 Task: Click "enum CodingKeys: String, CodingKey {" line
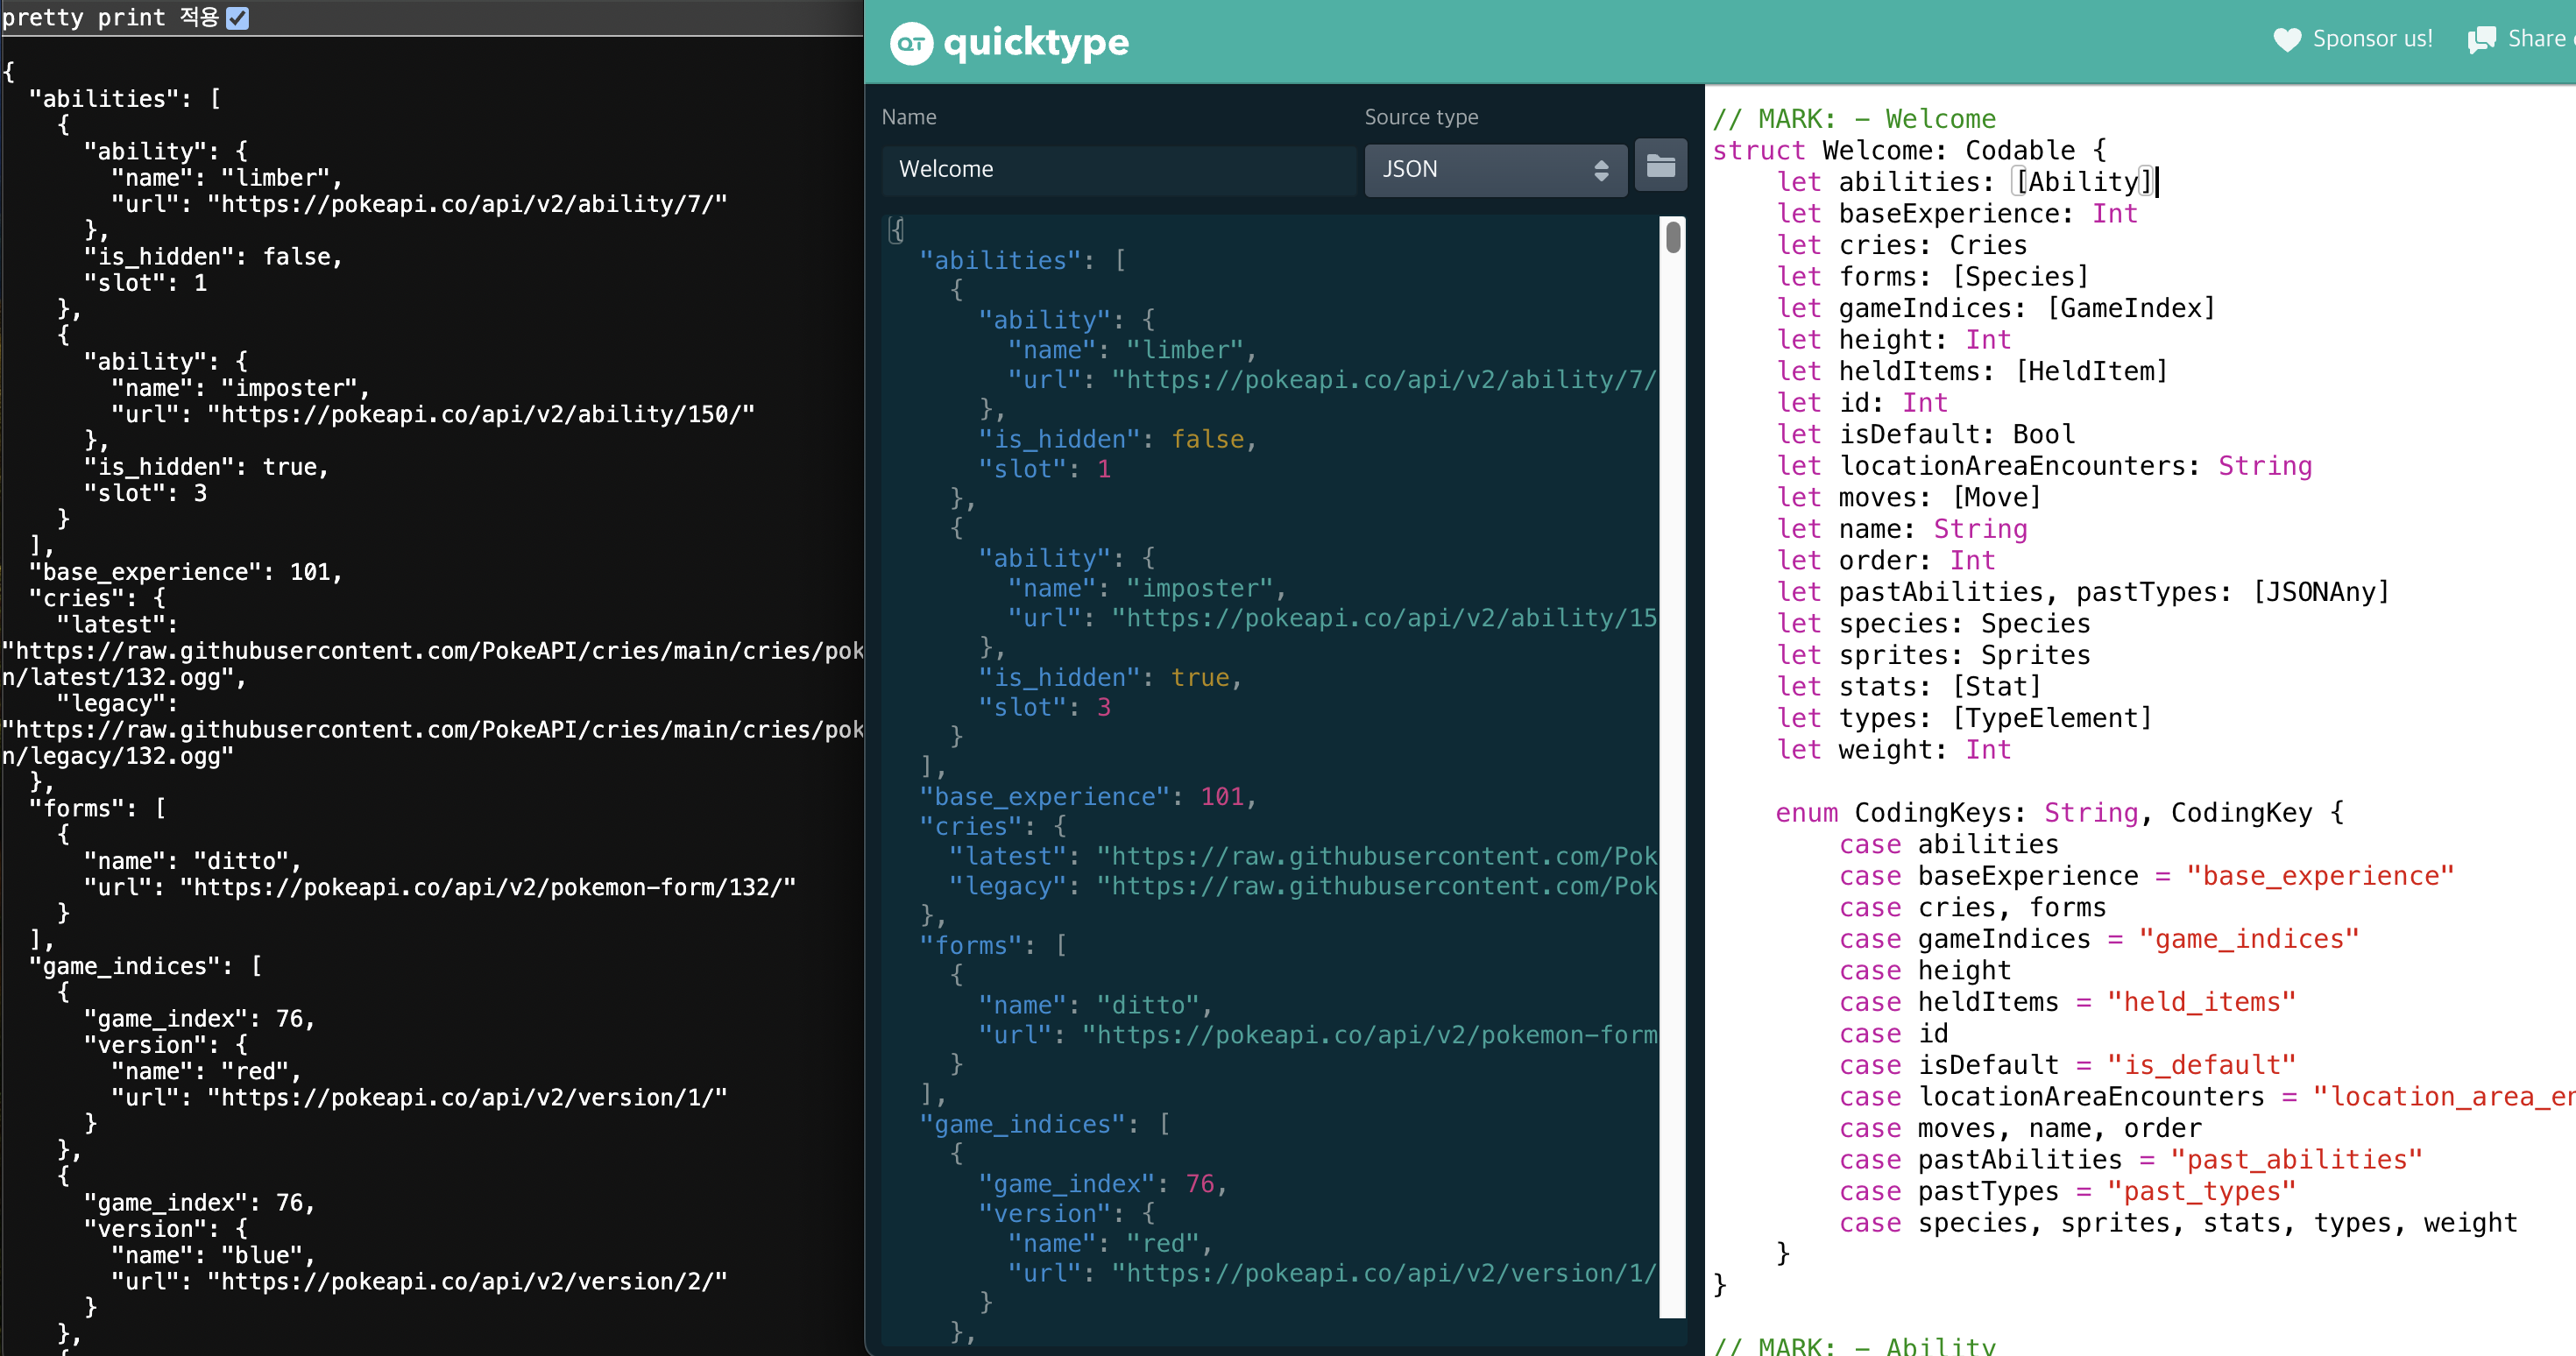[x=2059, y=813]
